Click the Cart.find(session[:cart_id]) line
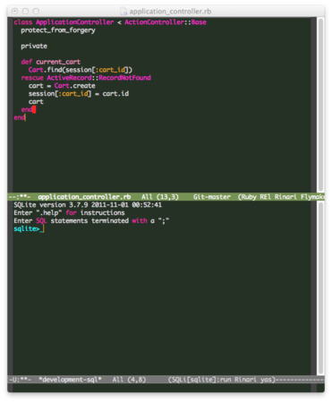332x403 pixels. (81, 70)
